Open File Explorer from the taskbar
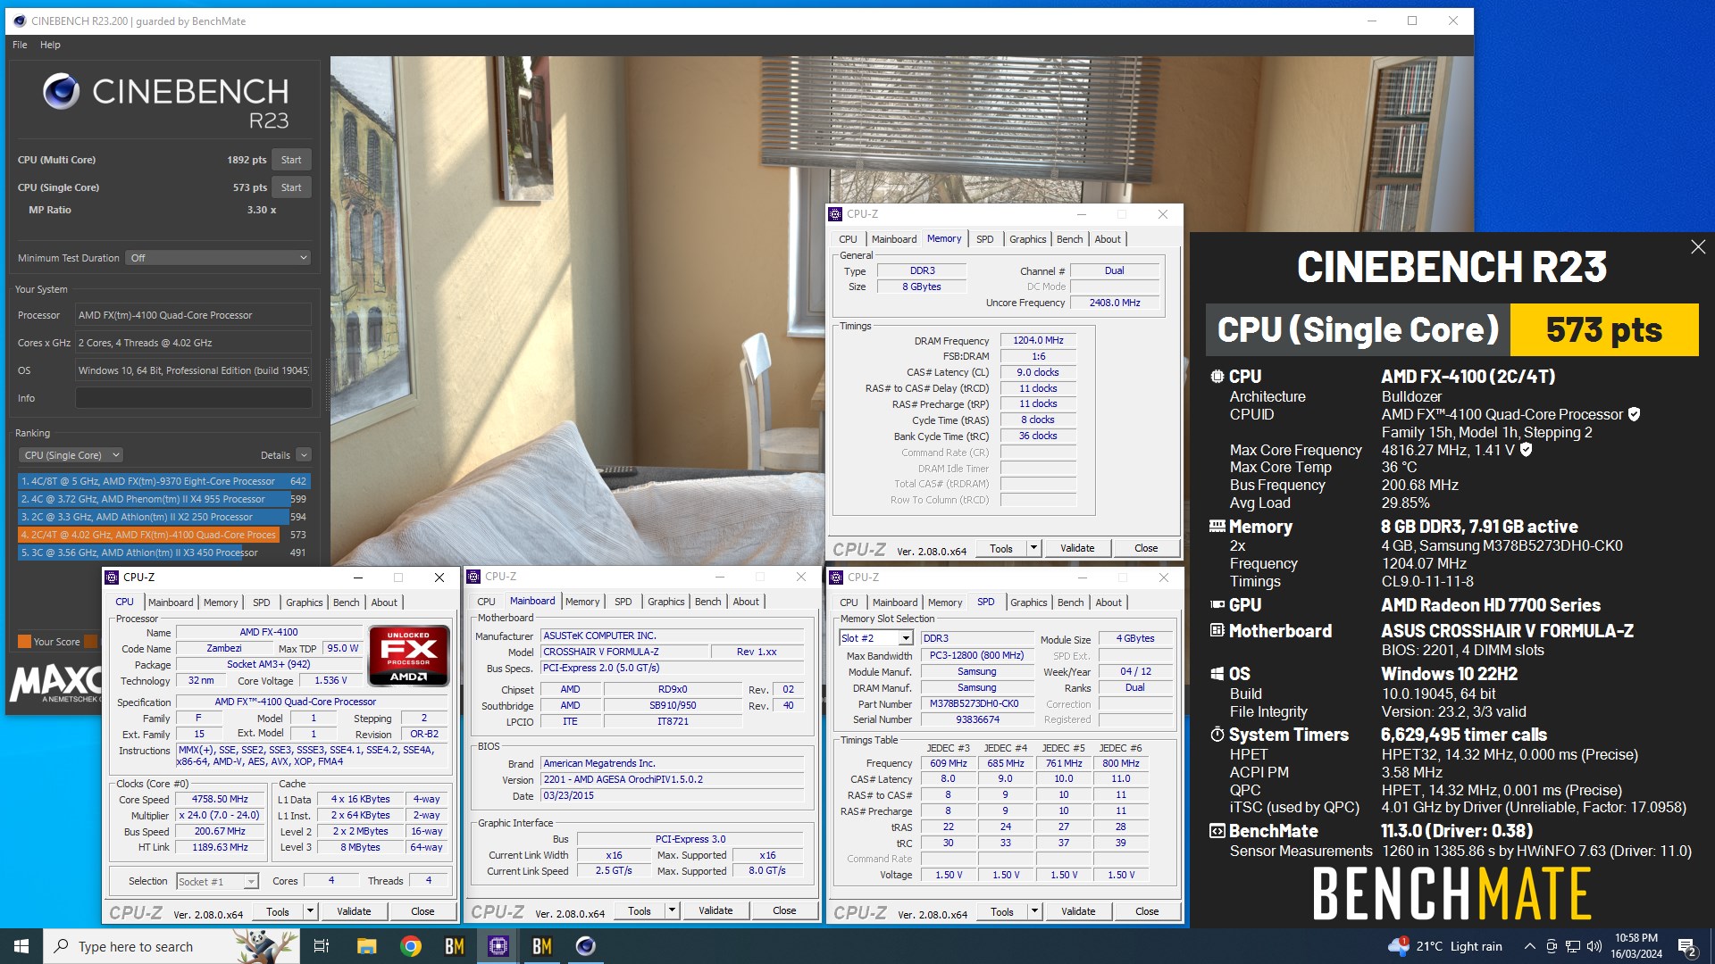The height and width of the screenshot is (964, 1715). tap(366, 946)
